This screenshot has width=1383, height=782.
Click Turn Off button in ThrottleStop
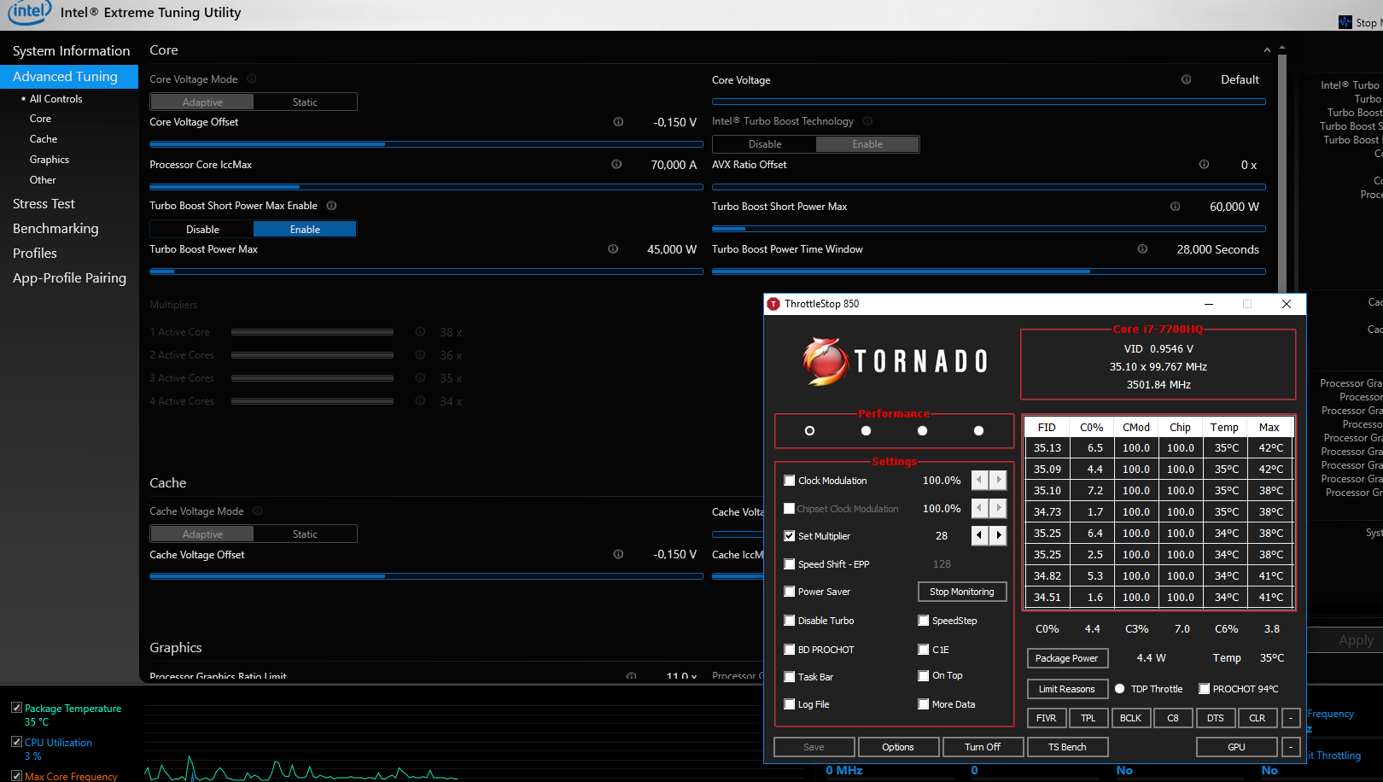[x=983, y=747]
